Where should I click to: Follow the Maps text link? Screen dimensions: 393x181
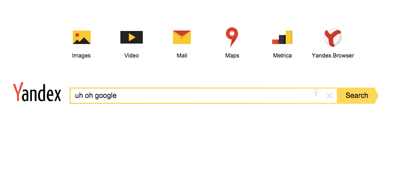click(232, 56)
